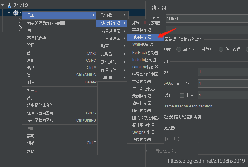Screen dimensions: 248x167
Task: Expand the 断言 submenu
Action: (x=112, y=46)
